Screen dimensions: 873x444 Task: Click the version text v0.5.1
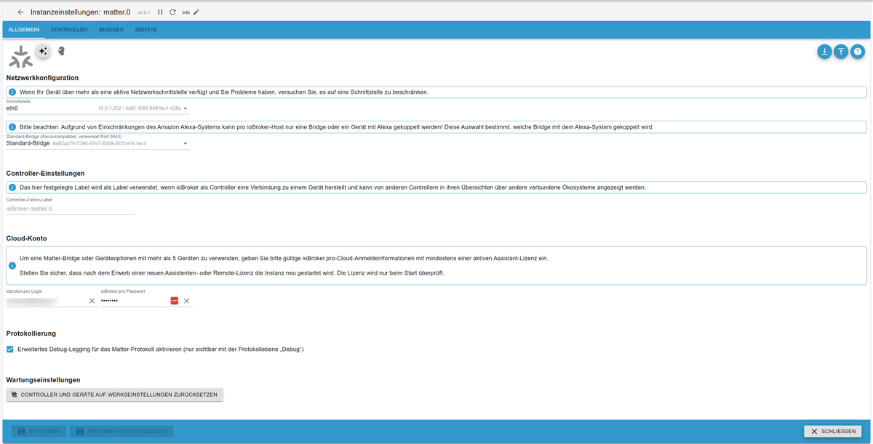pos(143,12)
